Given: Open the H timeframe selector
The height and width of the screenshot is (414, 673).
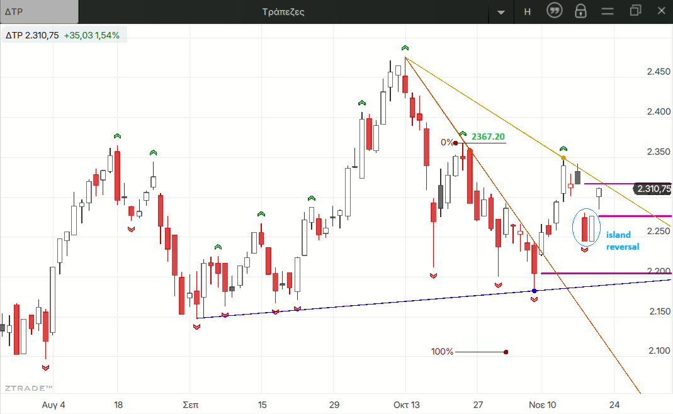Looking at the screenshot, I should (x=527, y=11).
